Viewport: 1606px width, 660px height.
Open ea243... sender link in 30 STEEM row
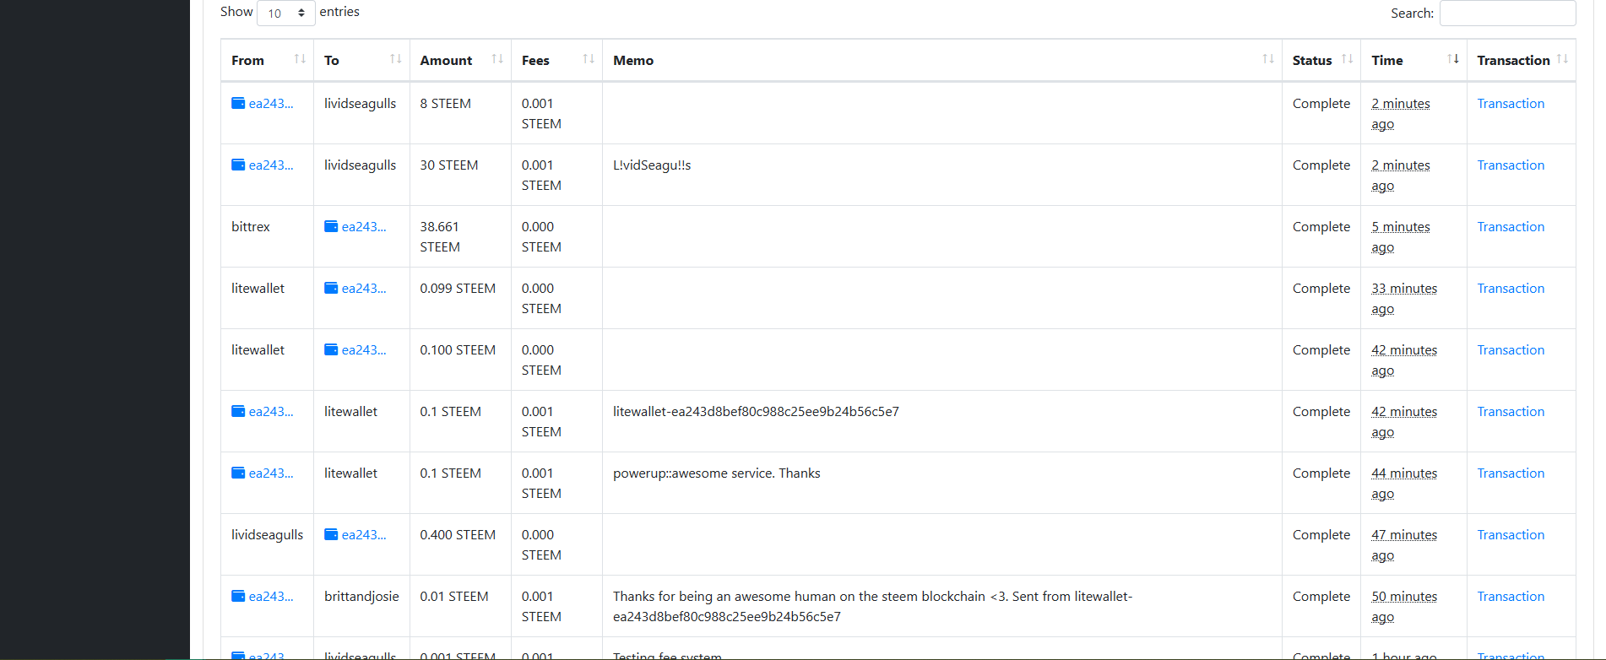tap(271, 165)
